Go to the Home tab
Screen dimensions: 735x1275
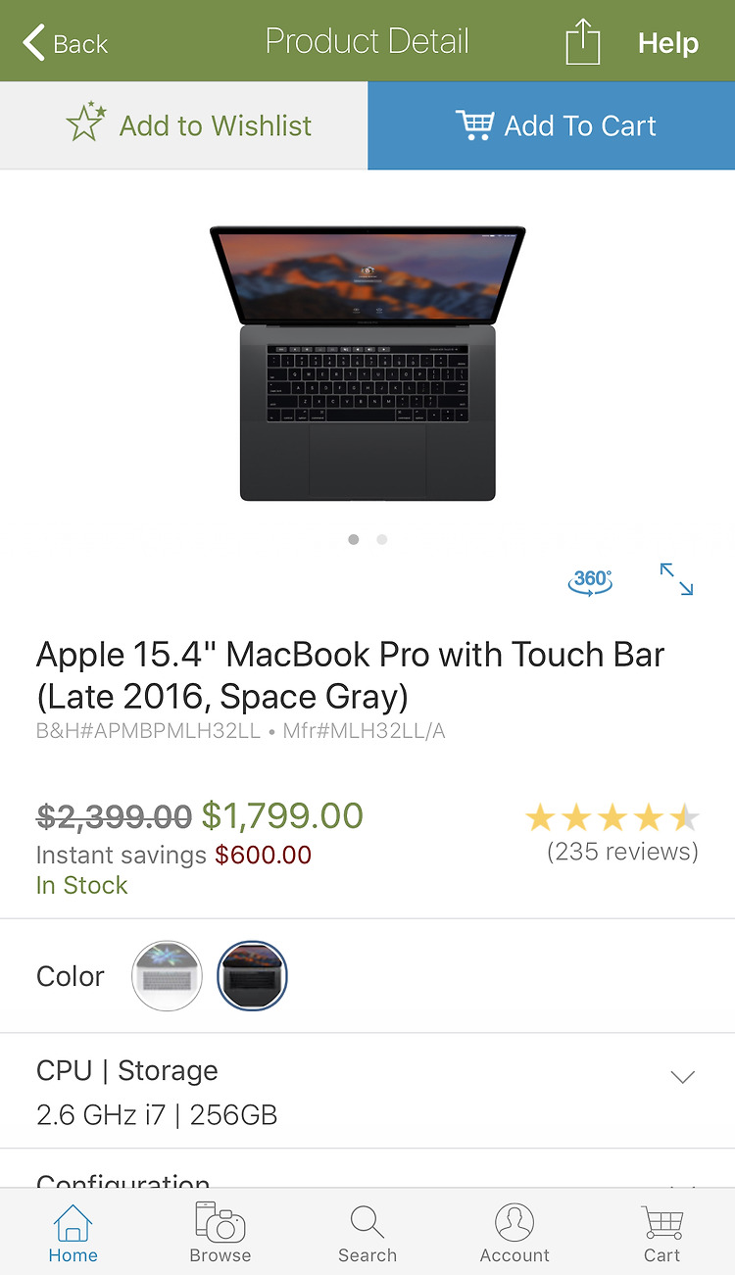[73, 1233]
